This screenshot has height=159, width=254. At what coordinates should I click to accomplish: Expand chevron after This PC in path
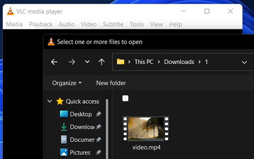click(159, 62)
